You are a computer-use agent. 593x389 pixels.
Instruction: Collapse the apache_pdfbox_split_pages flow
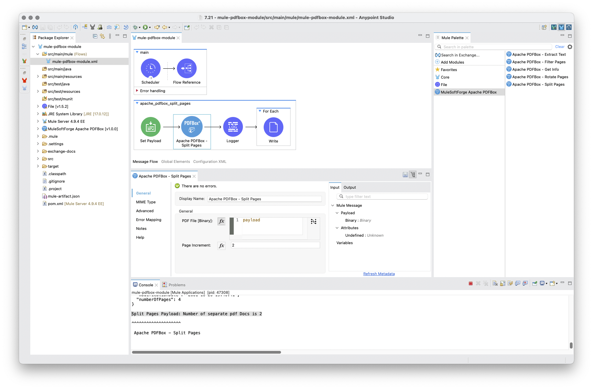click(137, 103)
